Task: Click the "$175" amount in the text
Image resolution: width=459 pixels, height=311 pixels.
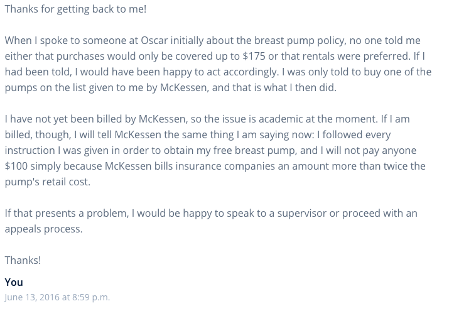Action: pos(254,56)
